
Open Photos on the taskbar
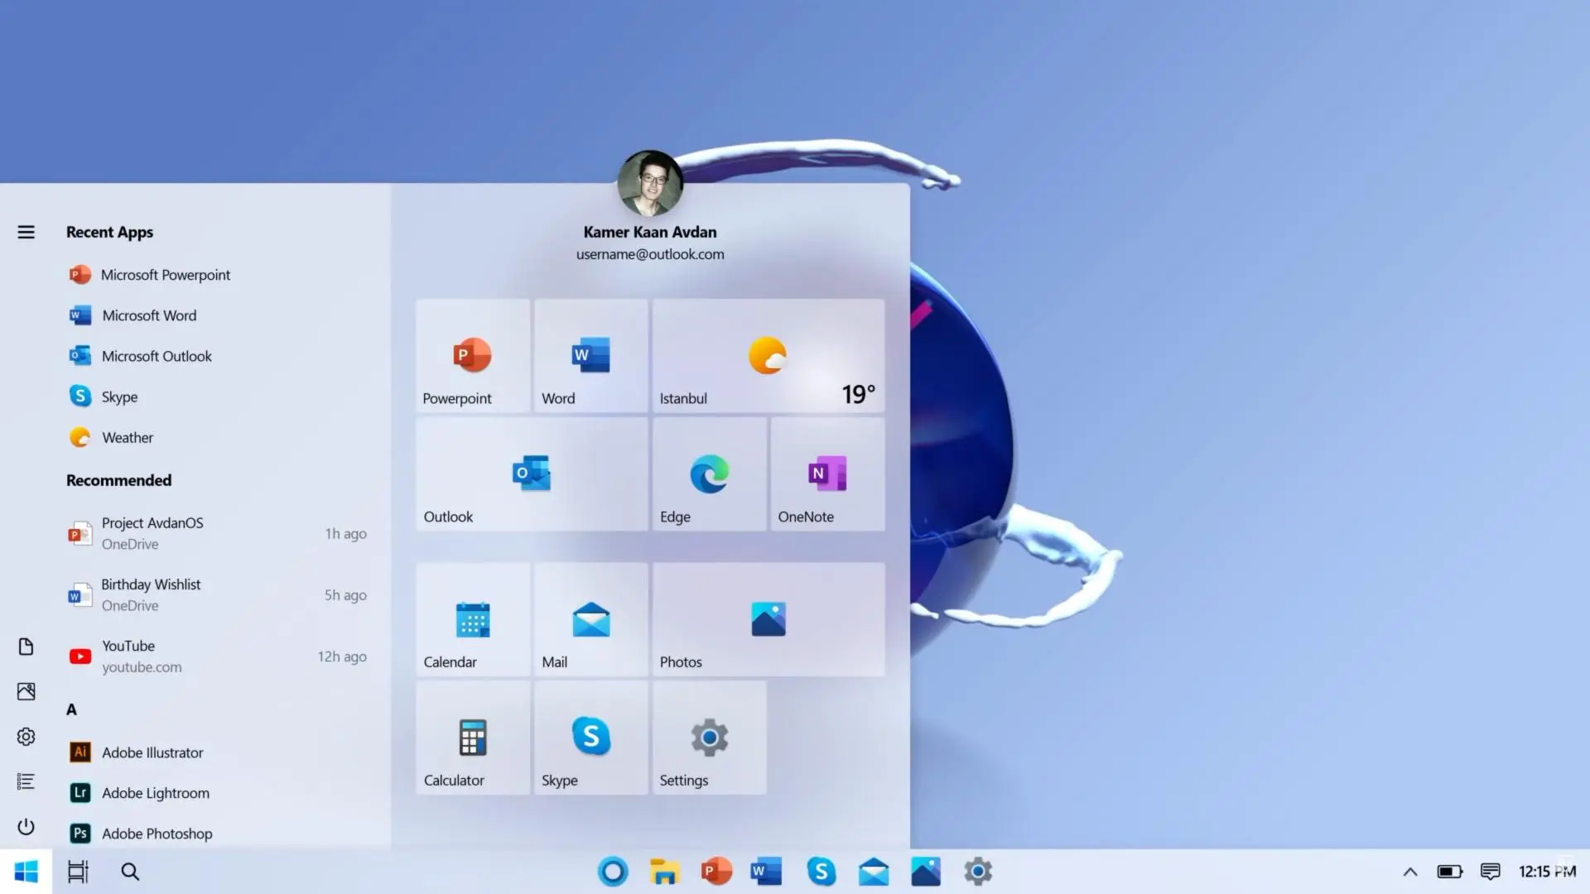926,872
